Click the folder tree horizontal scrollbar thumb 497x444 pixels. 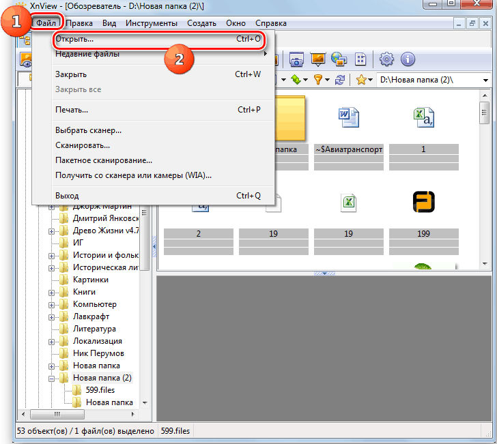(x=57, y=414)
